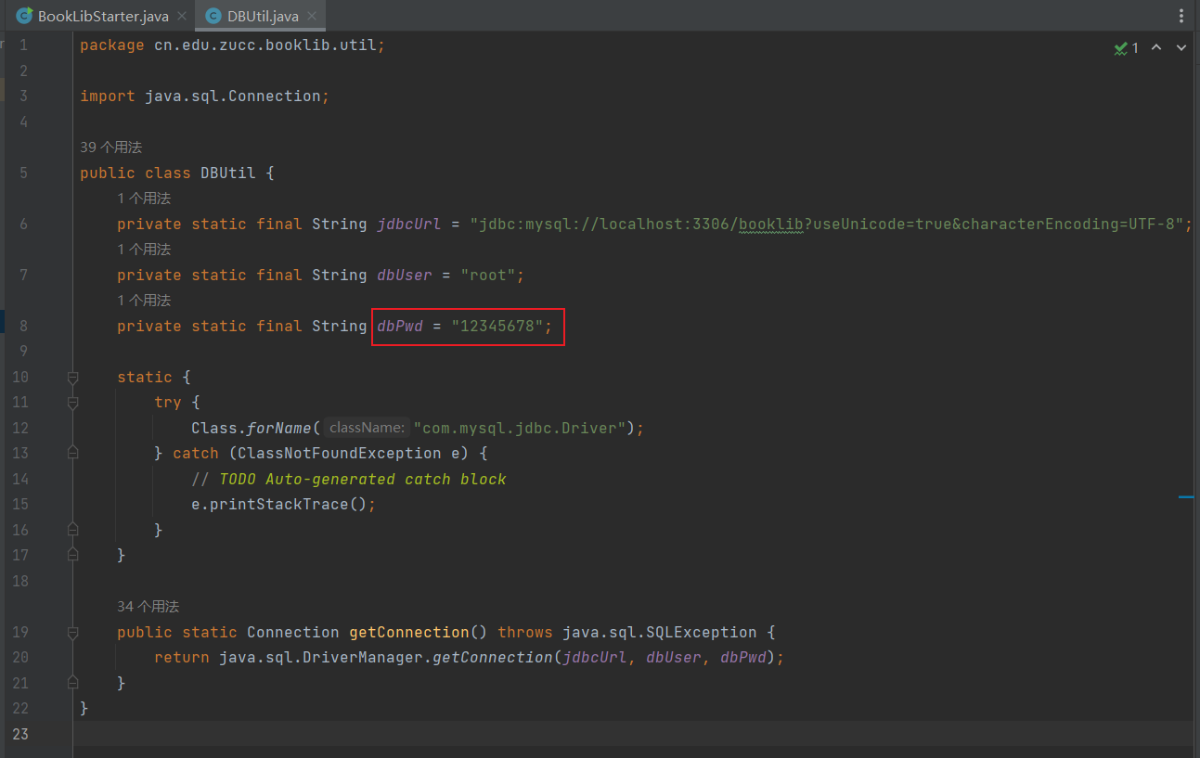The image size is (1200, 758).
Task: Click the dbPwd argument on line 20
Action: coord(743,657)
